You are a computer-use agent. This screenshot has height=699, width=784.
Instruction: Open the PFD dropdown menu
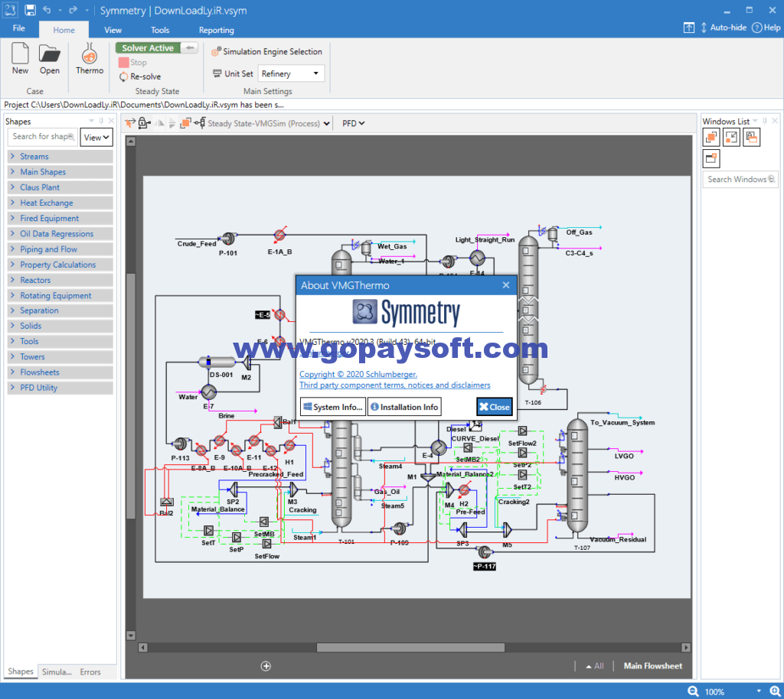tap(354, 123)
